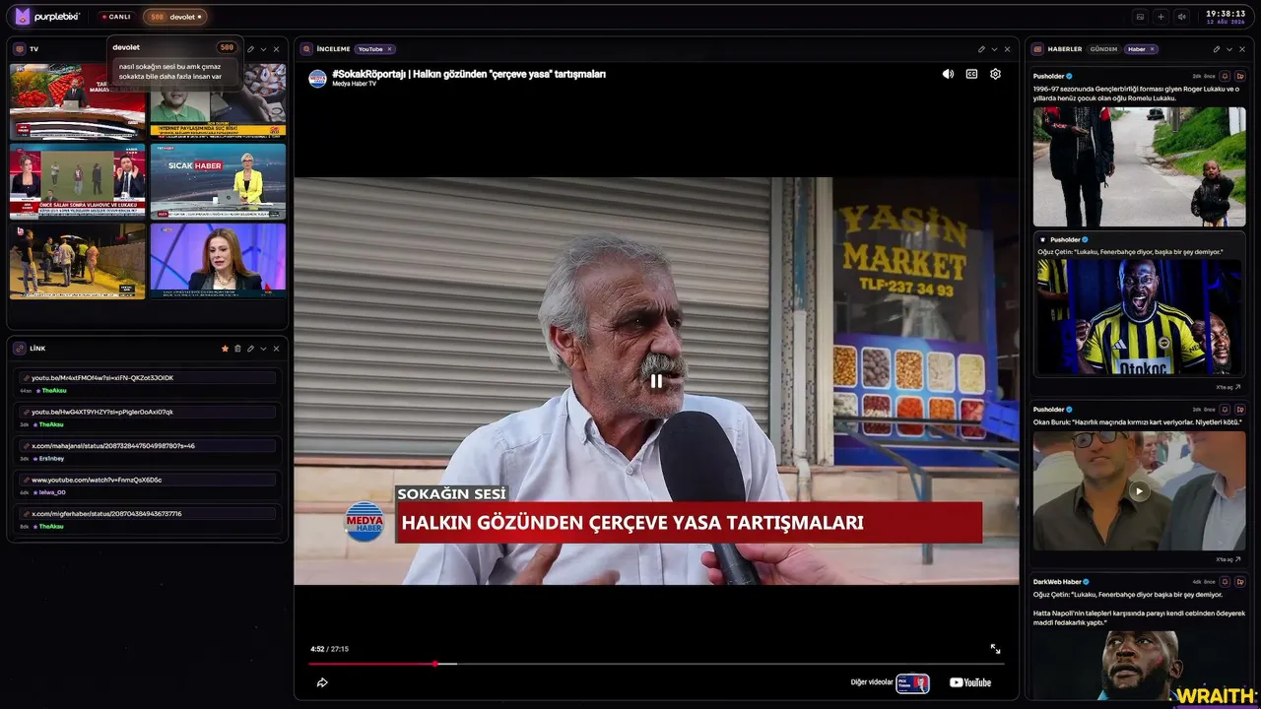The width and height of the screenshot is (1261, 709).
Task: Click the TV panel icon
Action: 20,49
